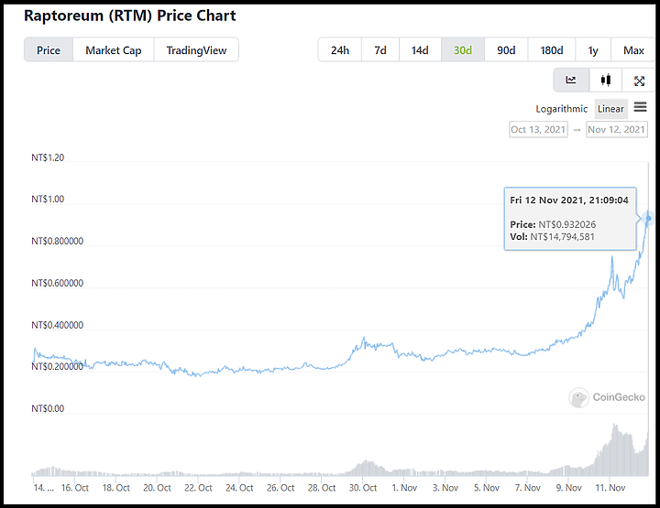Open the chart hamburger menu
Screen dimensions: 660x508
640,107
